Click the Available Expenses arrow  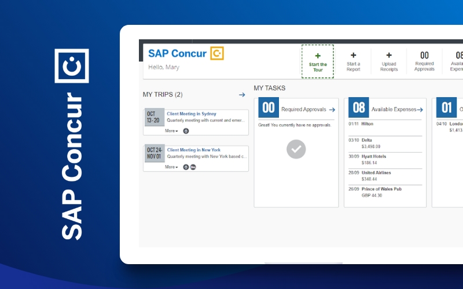click(420, 110)
